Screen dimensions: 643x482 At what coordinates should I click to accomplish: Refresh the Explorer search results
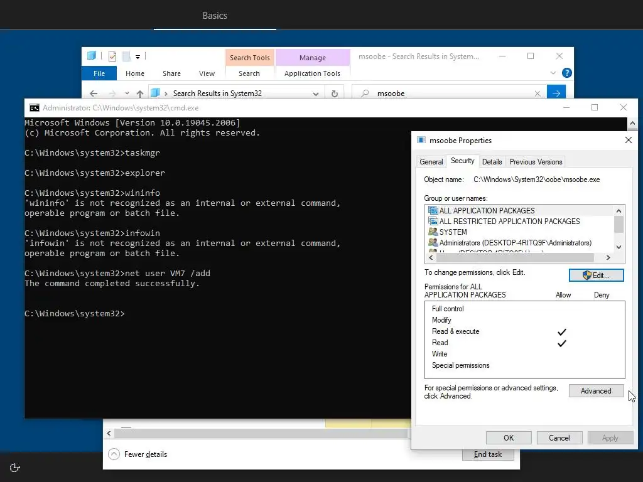(x=335, y=94)
